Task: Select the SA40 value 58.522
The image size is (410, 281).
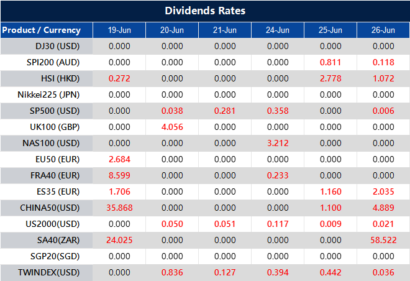Action: (383, 240)
